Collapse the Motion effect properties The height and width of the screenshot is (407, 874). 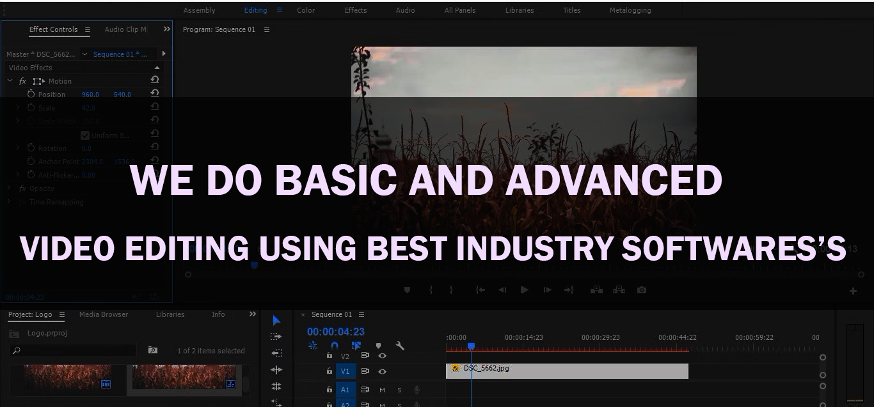pyautogui.click(x=10, y=81)
